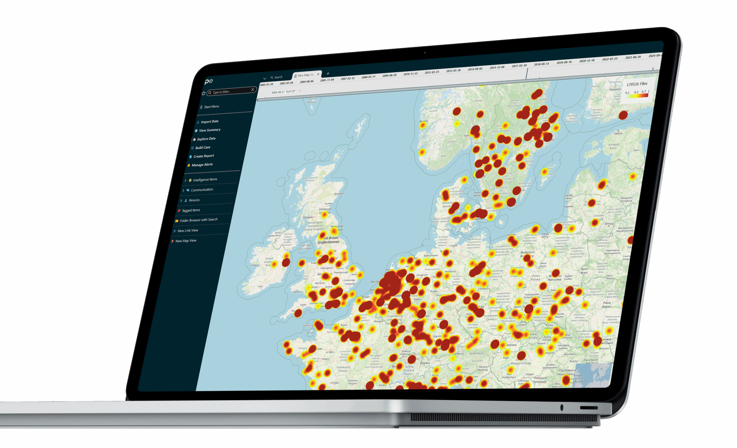Open the tab list dropdown chevron

265,78
